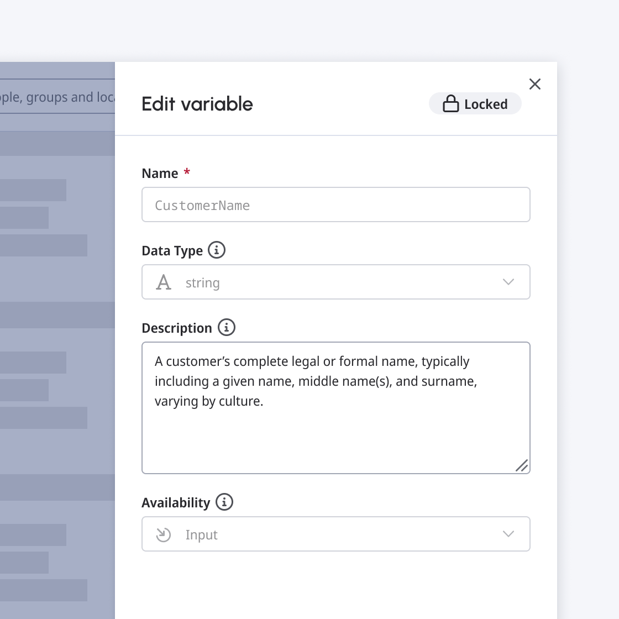This screenshot has width=619, height=619.
Task: Click the Description textarea resize handle
Action: (x=522, y=465)
